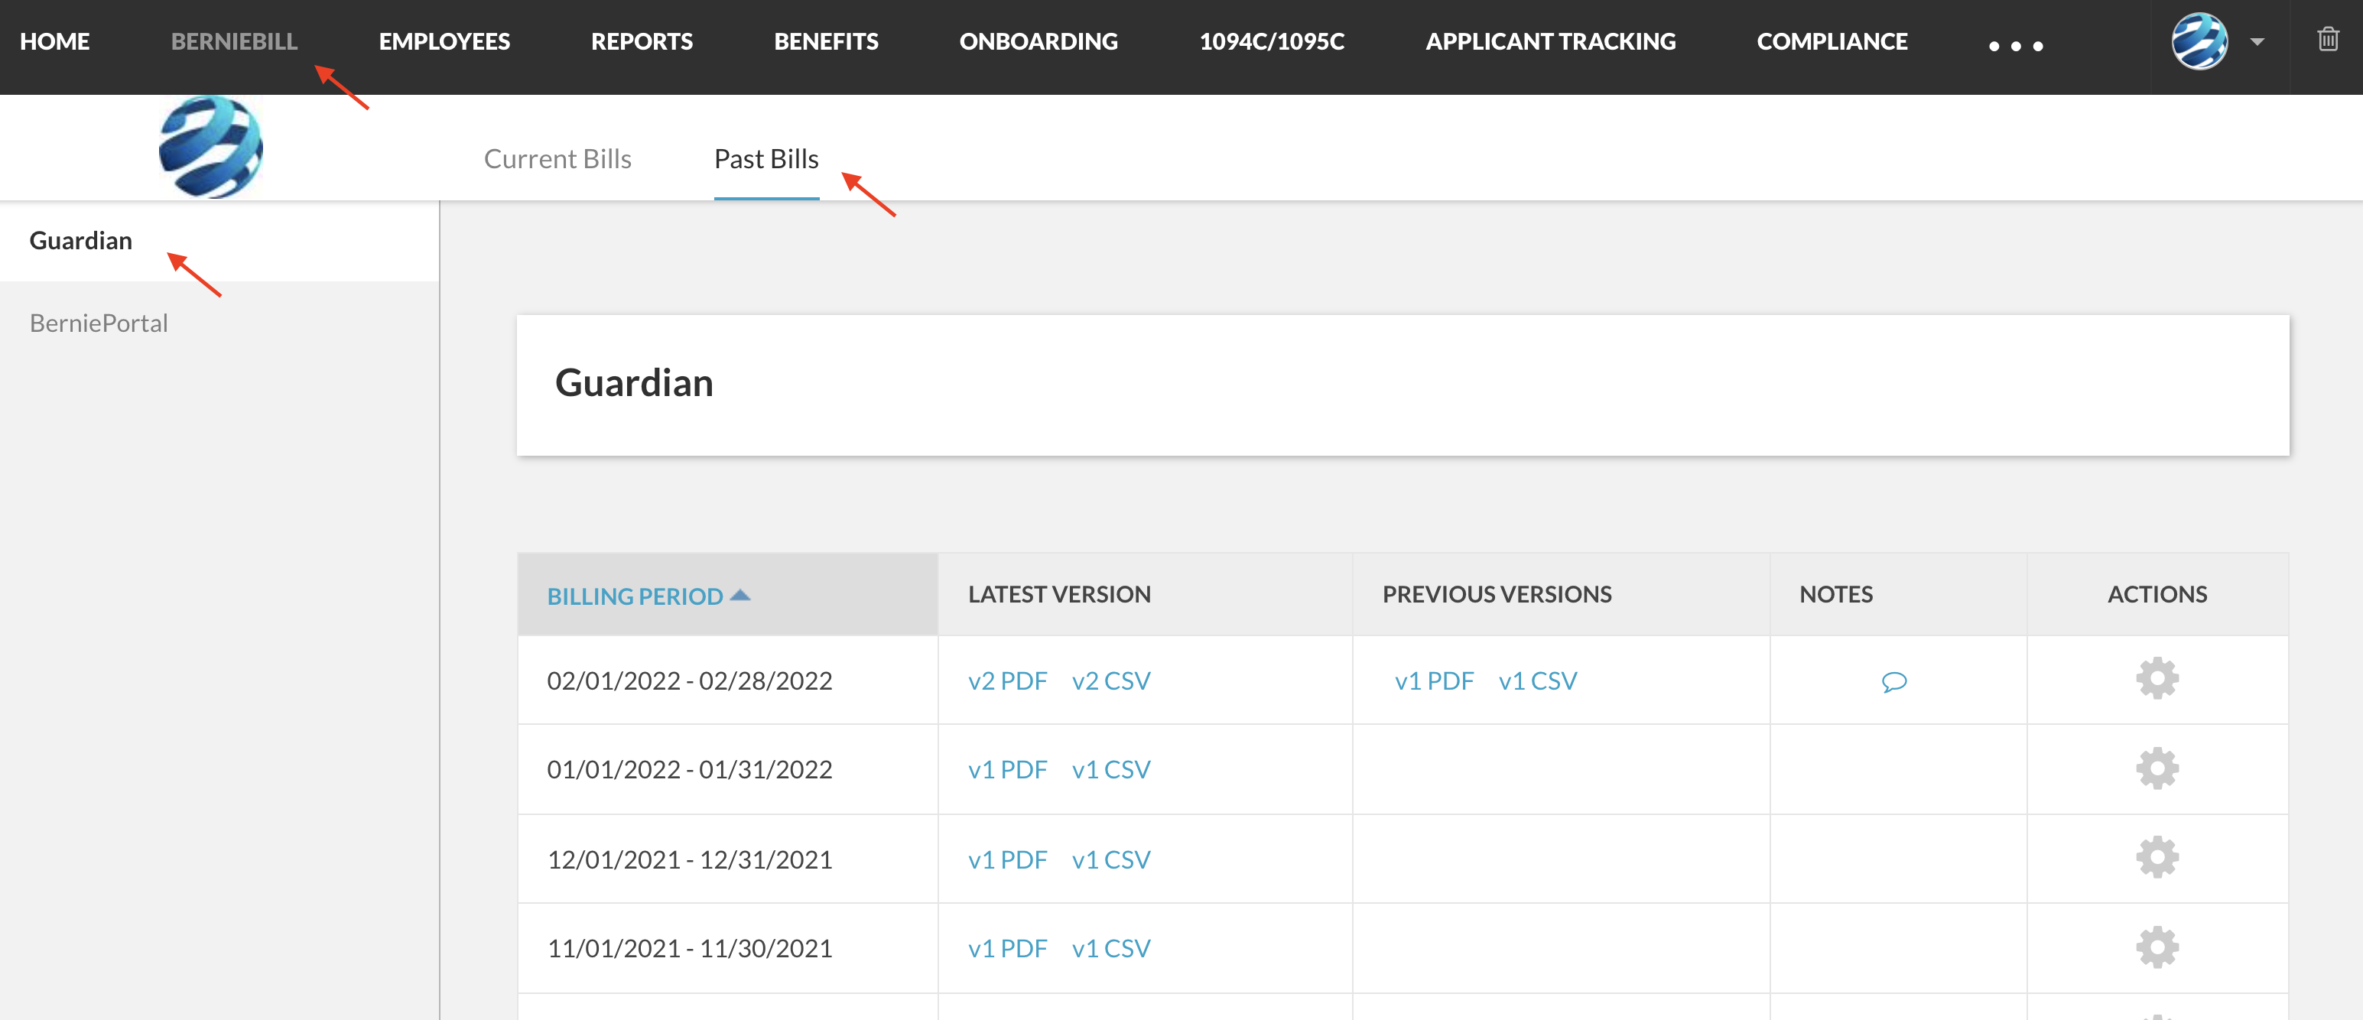Click the Actions column header
Screen dimensions: 2363x1020
pos(2157,594)
